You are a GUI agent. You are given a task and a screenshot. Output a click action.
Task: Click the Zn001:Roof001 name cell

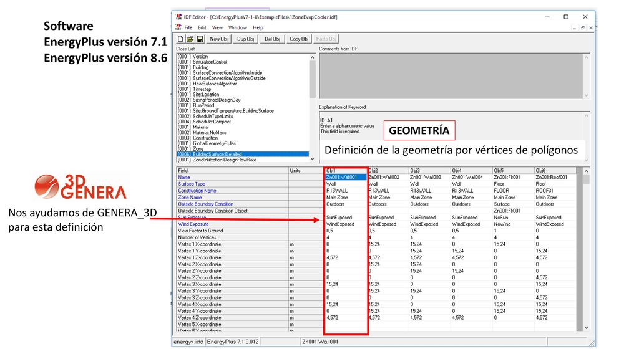tap(556, 178)
